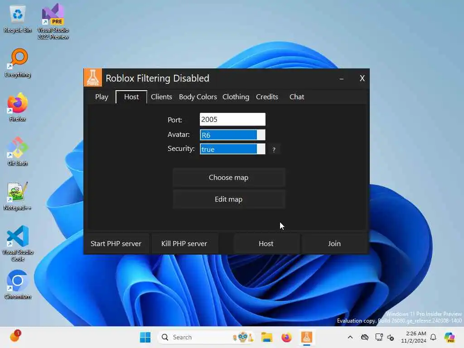Screen dimensions: 464x348
Task: Select the Notepad++ desktop shortcut
Action: (x=18, y=196)
